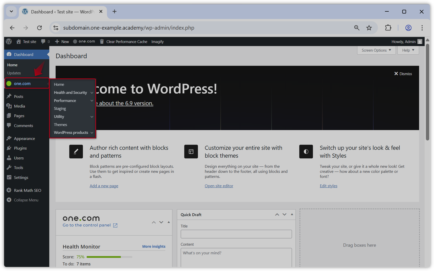Dismiss the Welcome to WordPress banner
The height and width of the screenshot is (271, 434).
click(x=403, y=74)
